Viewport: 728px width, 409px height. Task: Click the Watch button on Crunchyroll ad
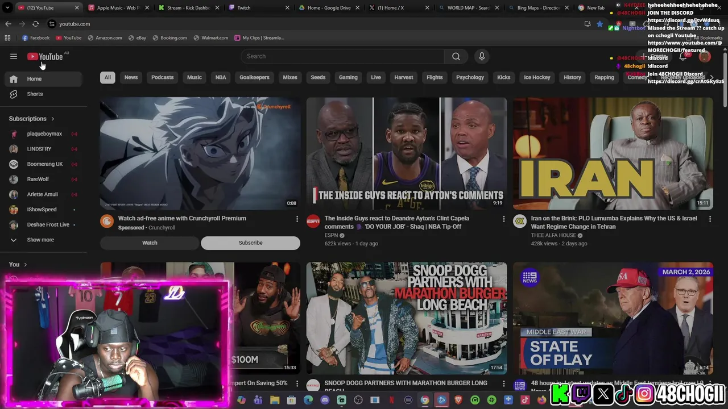click(150, 243)
